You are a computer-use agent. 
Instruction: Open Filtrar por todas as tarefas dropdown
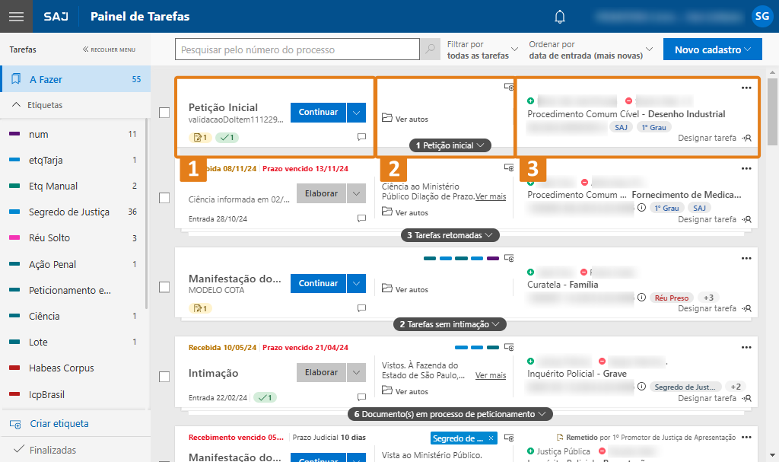(482, 50)
